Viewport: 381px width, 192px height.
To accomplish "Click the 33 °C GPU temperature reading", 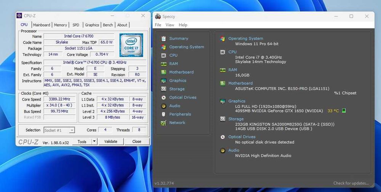I will 333,111.
